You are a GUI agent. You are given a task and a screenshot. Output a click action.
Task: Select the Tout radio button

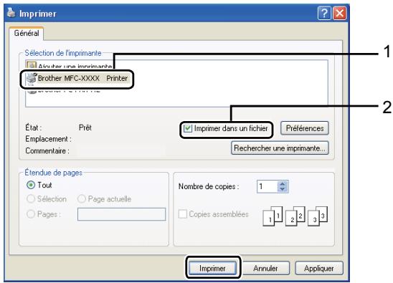(x=31, y=185)
